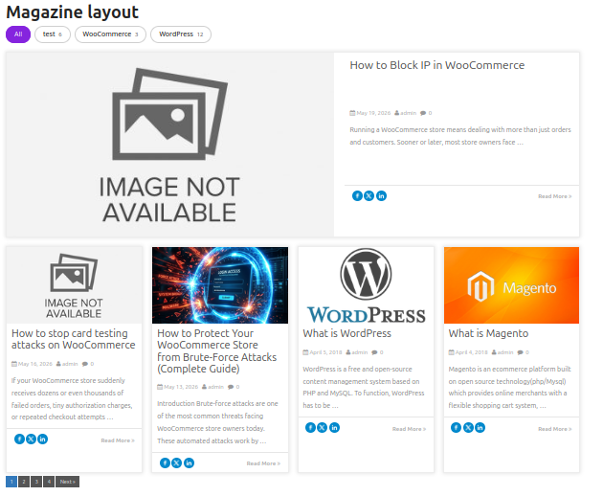Go to pagination page 2

24,482
